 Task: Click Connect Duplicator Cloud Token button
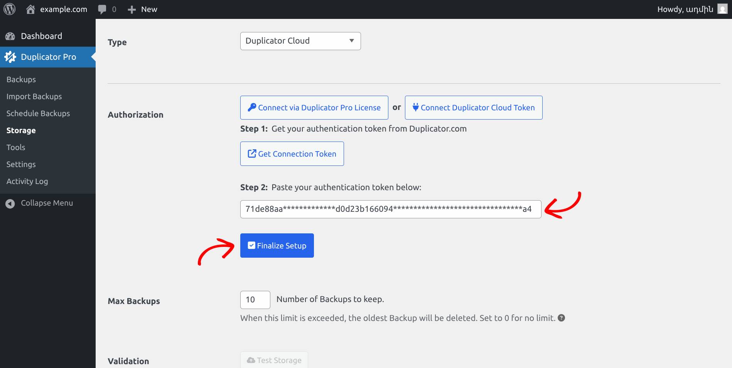tap(473, 108)
